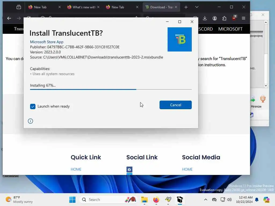Open the App Installer taskbar icon
The width and height of the screenshot is (275, 206).
[x=180, y=200]
